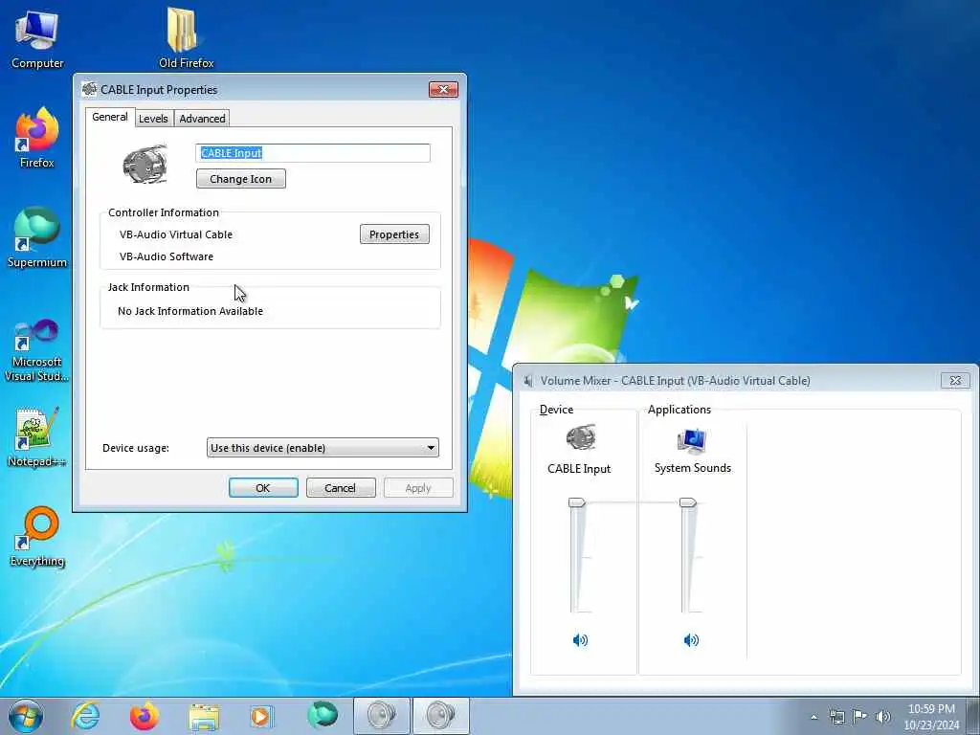Switch to the General tab
980x735 pixels.
[110, 117]
